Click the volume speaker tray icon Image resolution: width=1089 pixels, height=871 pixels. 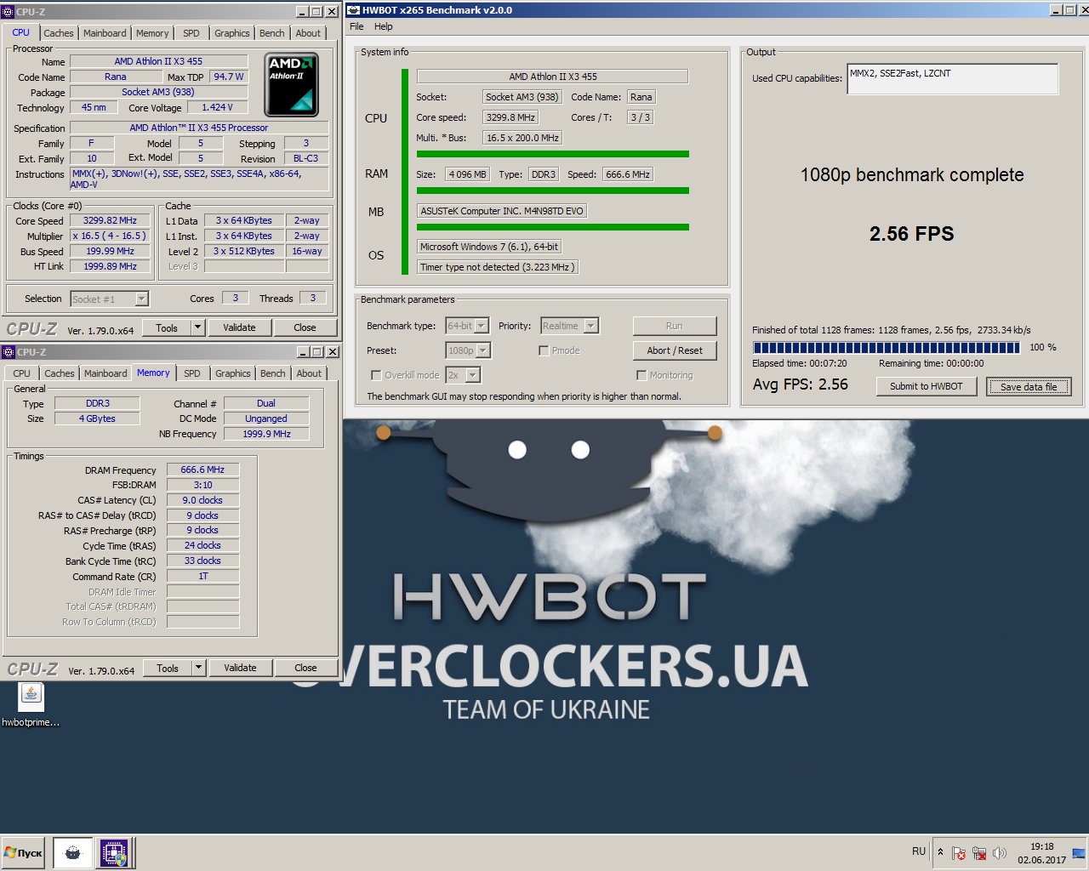click(x=1000, y=852)
